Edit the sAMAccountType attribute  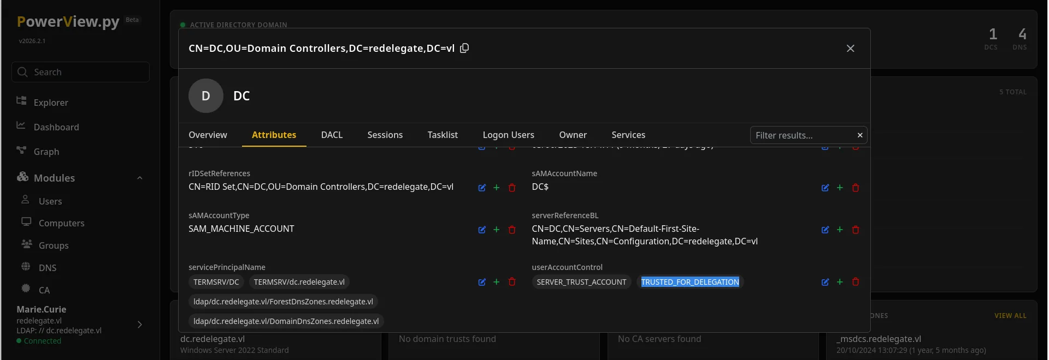coord(482,230)
